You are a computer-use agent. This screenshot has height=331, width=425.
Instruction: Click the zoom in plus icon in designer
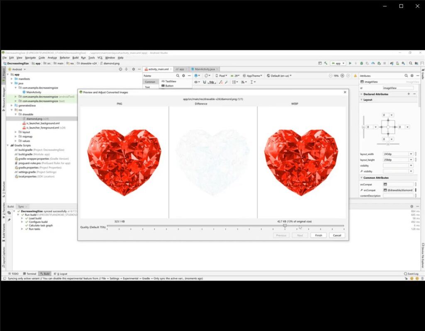(x=342, y=76)
